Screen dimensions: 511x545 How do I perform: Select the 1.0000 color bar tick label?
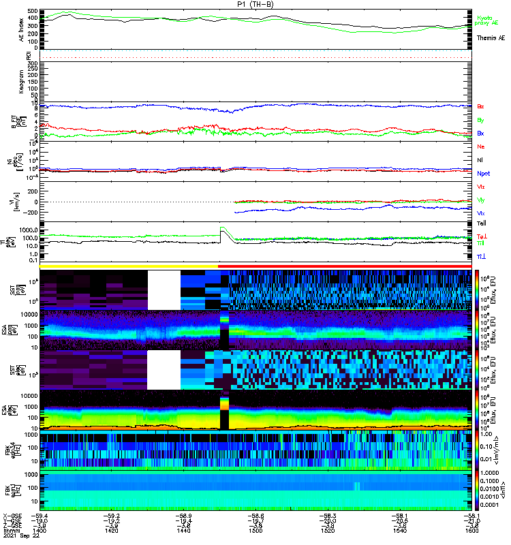[x=489, y=473]
